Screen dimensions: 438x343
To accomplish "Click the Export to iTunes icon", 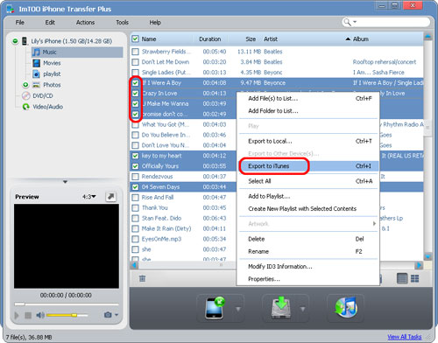I will click(x=345, y=308).
